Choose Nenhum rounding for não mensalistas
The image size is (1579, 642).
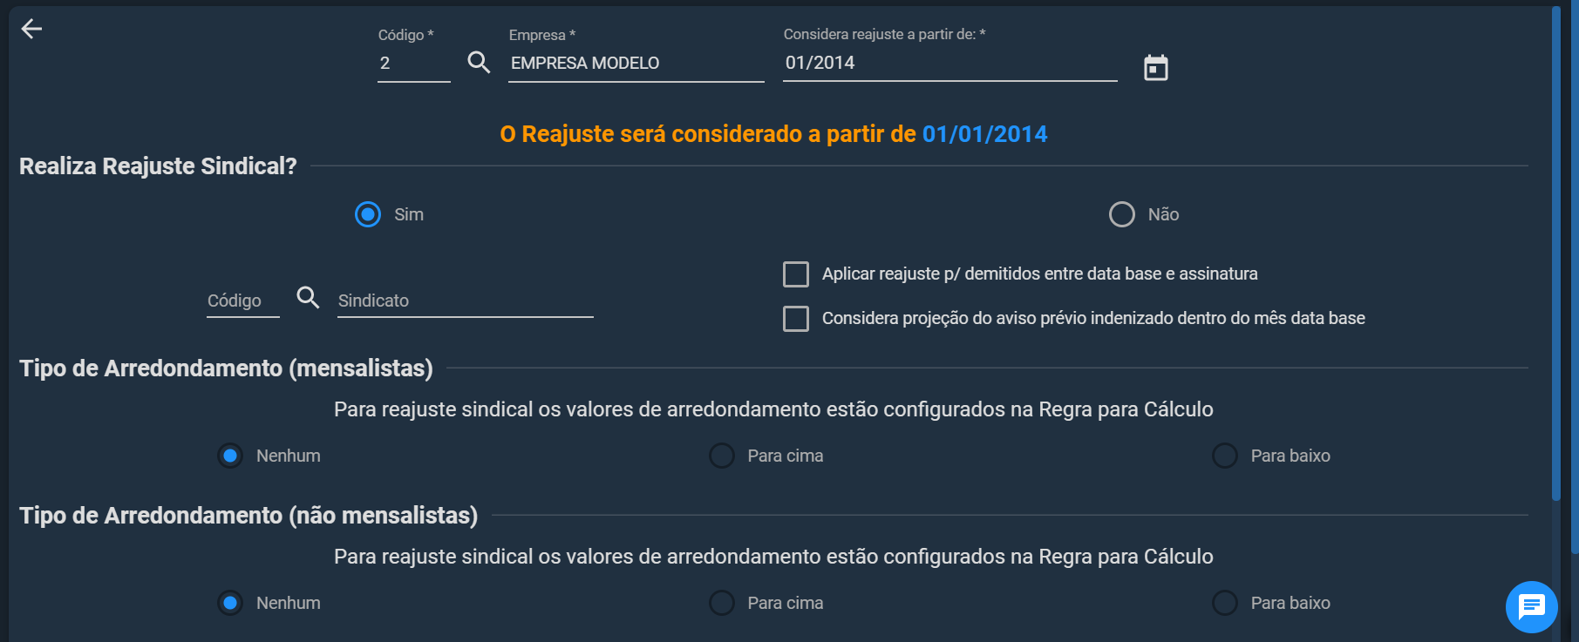[230, 603]
